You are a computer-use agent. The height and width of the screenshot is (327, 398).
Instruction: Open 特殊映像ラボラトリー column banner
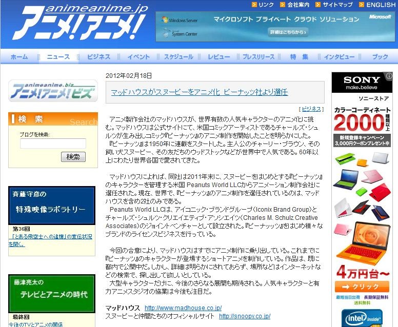click(x=52, y=205)
